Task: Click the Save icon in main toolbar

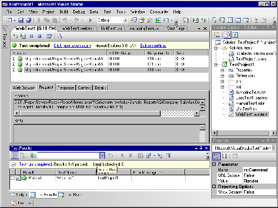Action: (21, 20)
